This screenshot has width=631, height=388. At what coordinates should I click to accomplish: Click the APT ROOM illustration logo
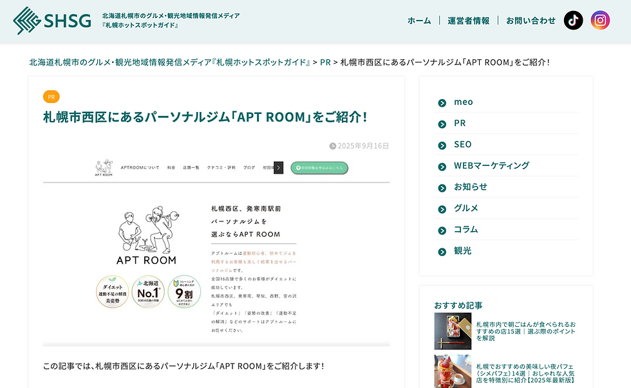point(147,236)
